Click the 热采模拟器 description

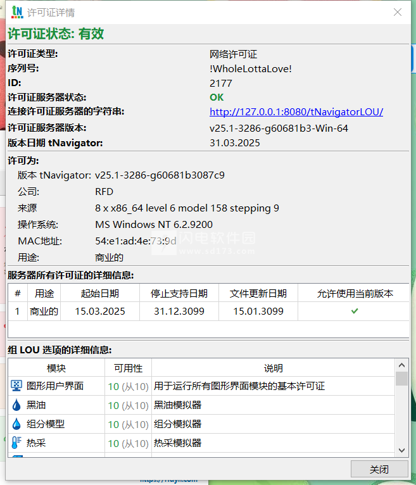[177, 443]
